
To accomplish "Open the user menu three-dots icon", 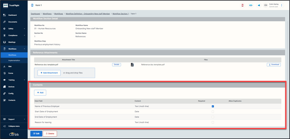I will click(x=282, y=5).
